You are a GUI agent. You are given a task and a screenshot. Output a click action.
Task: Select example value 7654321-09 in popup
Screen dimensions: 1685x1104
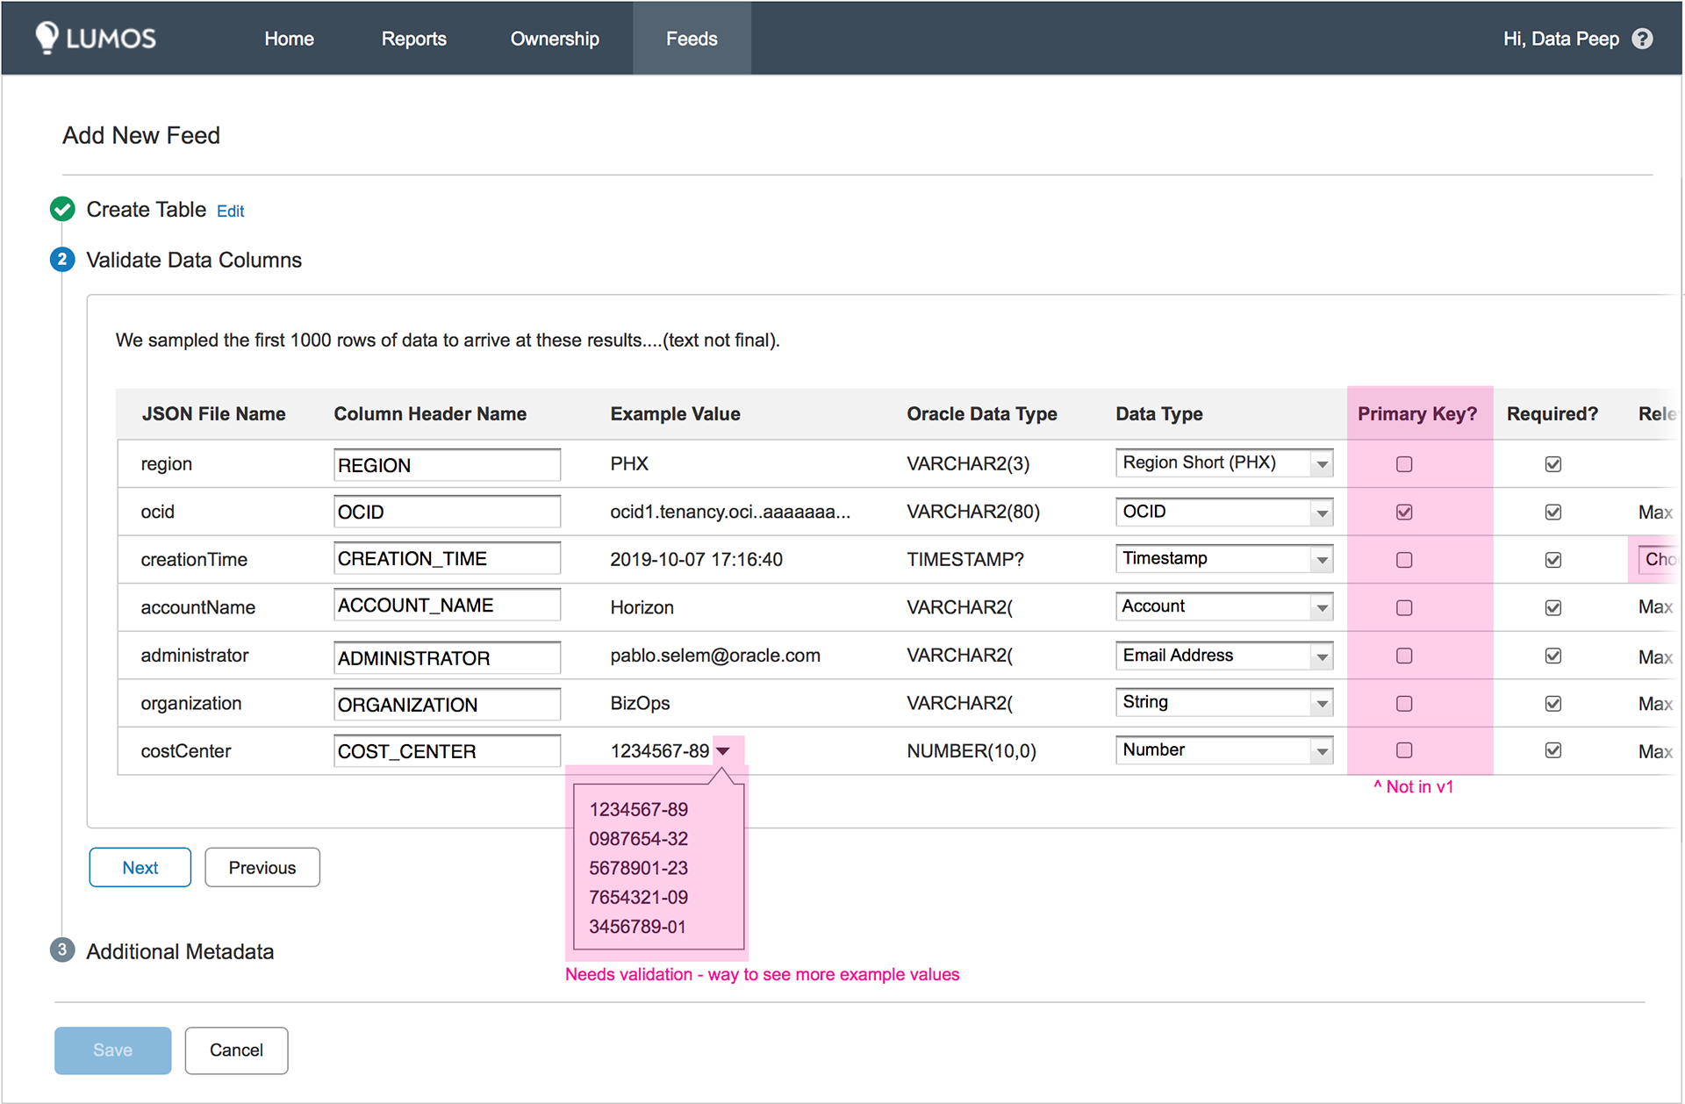(639, 898)
